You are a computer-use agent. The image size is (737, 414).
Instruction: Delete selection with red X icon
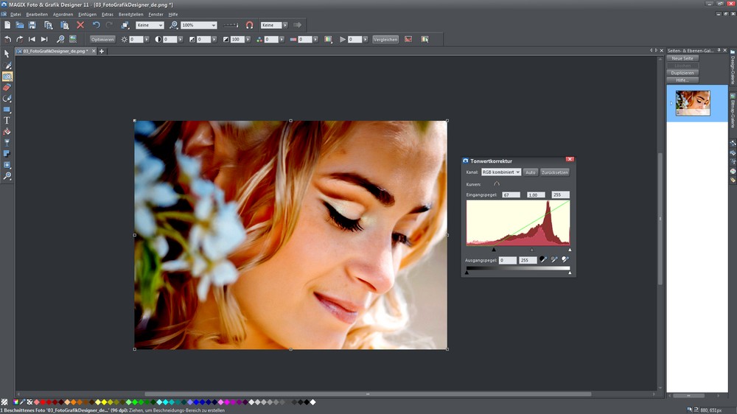click(80, 25)
